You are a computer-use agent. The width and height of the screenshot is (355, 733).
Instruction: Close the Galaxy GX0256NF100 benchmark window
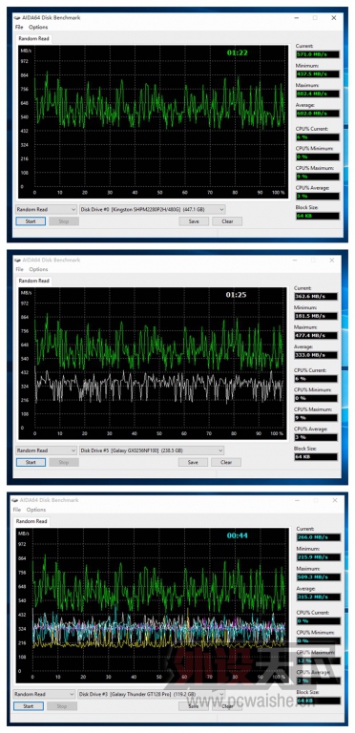(332, 260)
